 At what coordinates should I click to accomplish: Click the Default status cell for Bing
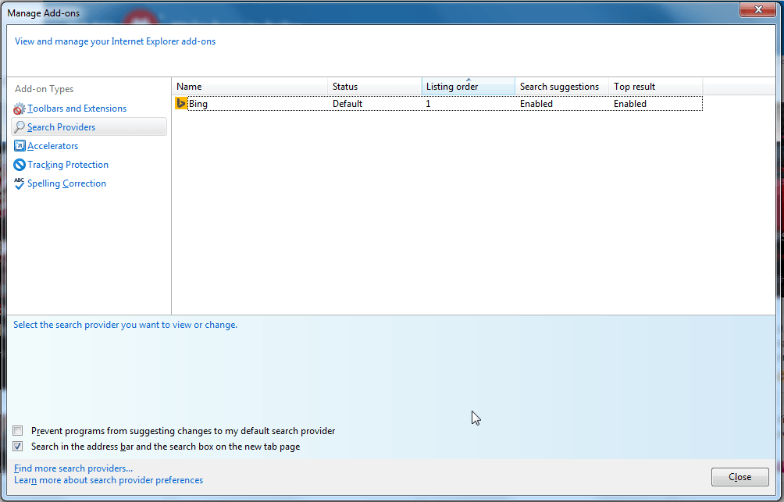pos(347,104)
